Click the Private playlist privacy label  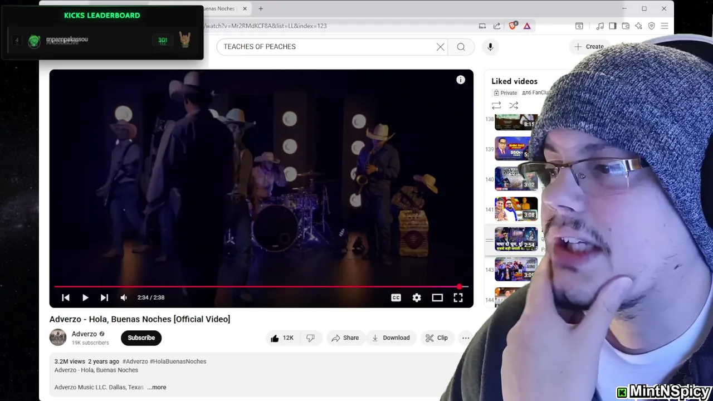click(506, 92)
